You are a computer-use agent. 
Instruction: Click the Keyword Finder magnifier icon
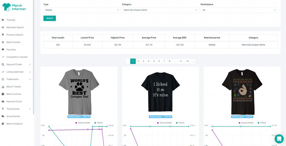(x=3, y=64)
